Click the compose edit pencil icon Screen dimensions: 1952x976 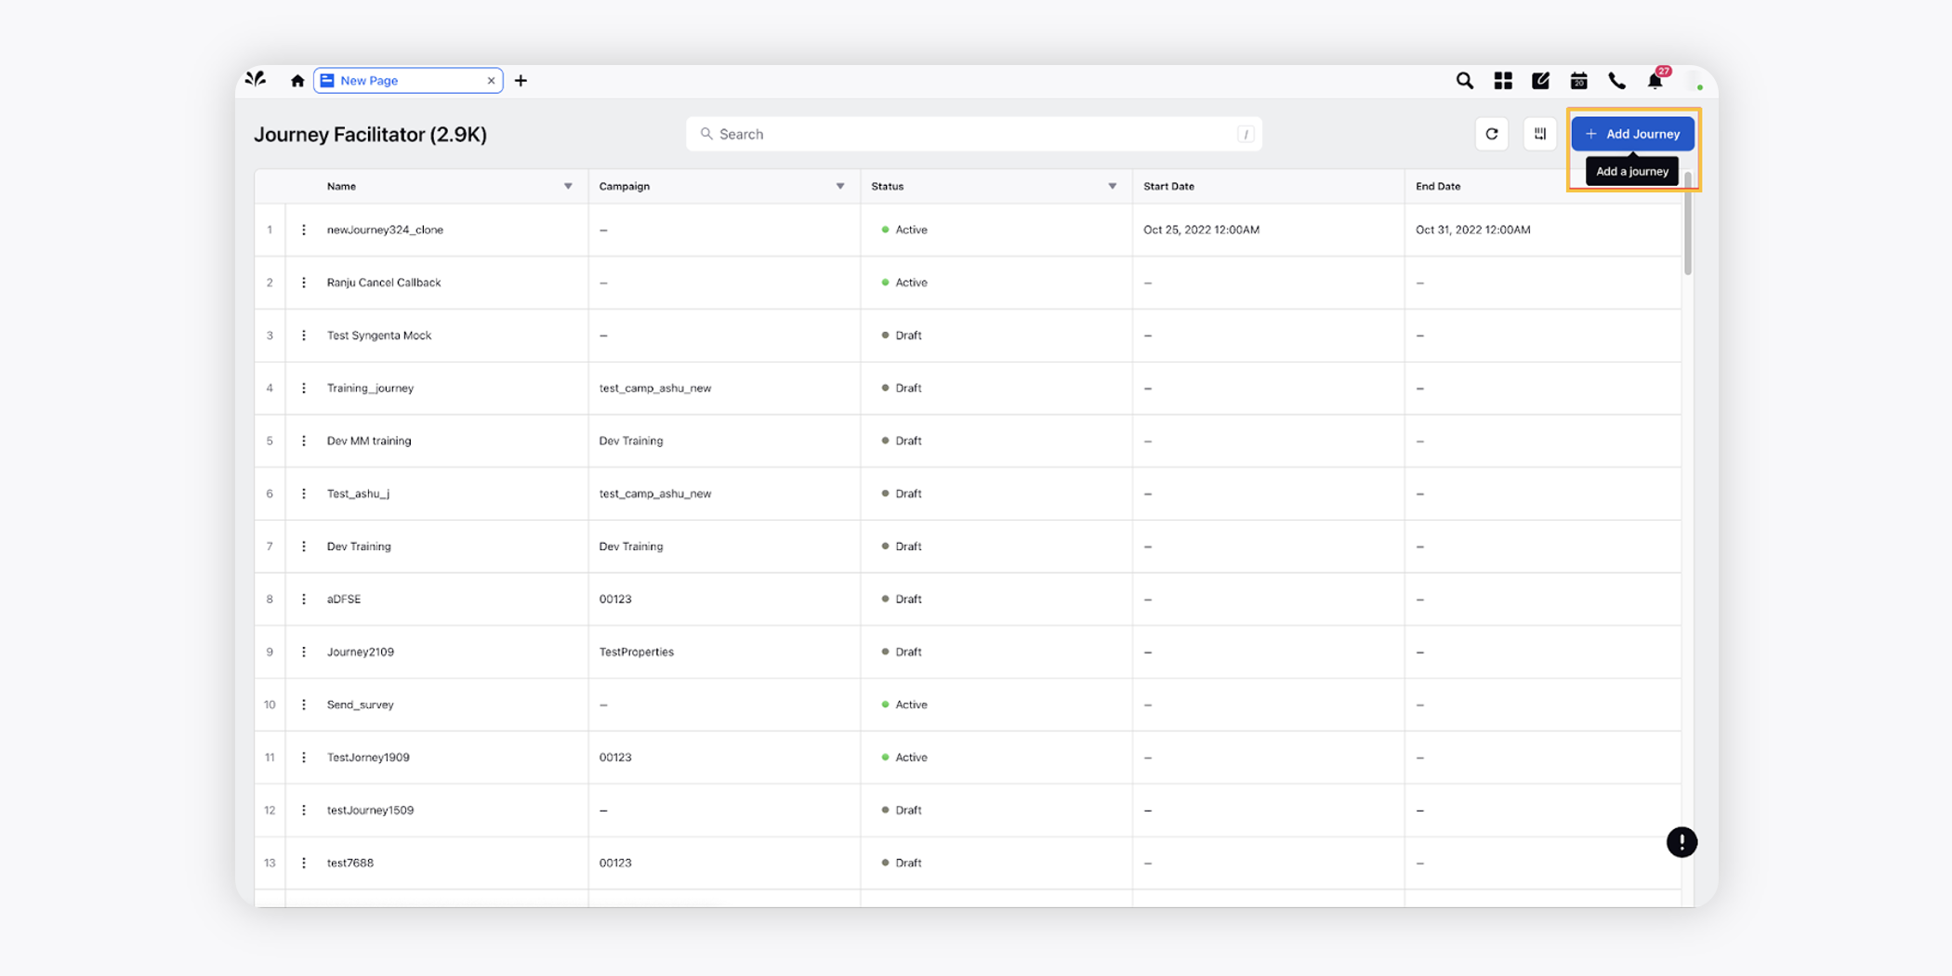click(1540, 81)
